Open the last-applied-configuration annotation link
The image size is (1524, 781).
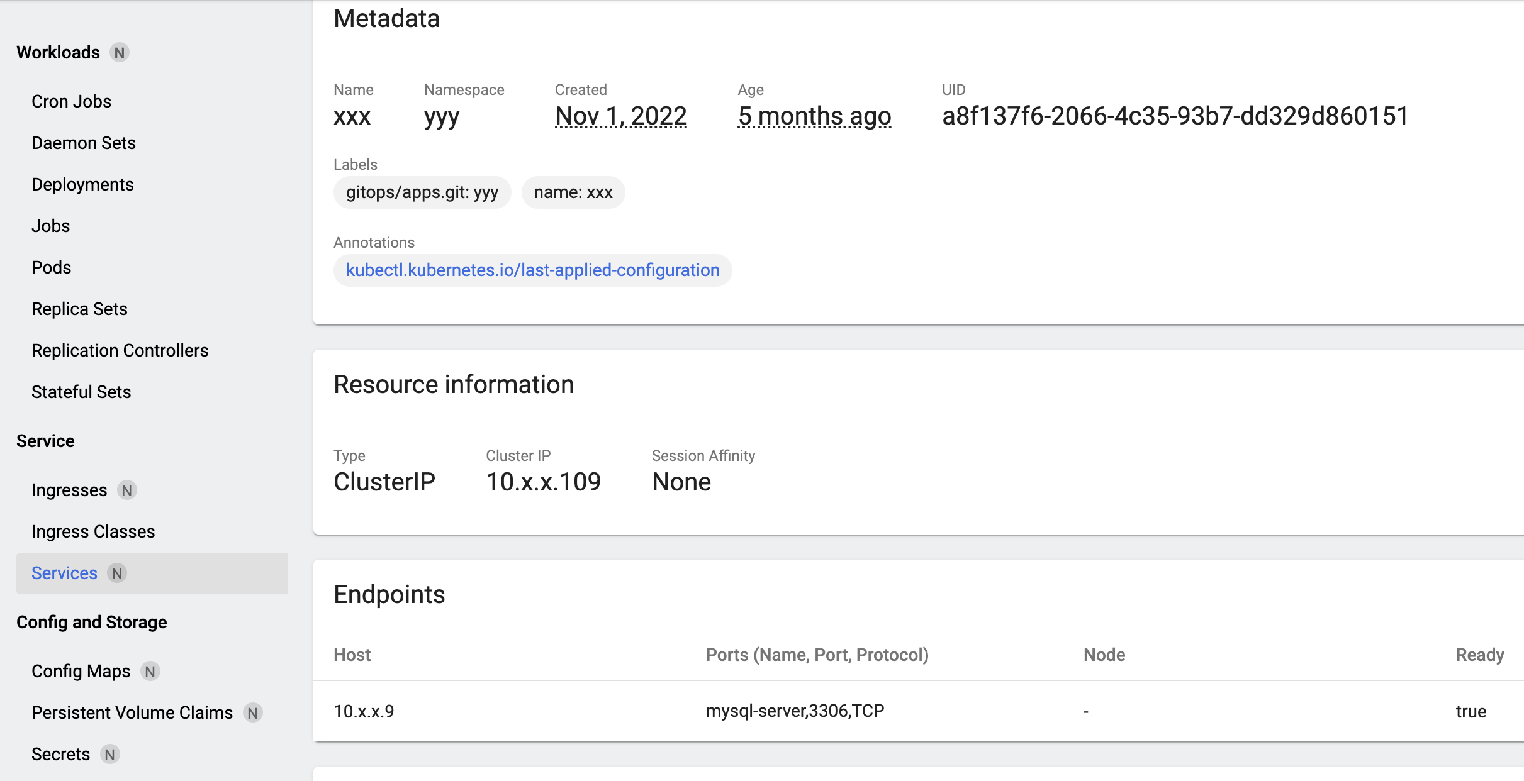(x=532, y=270)
